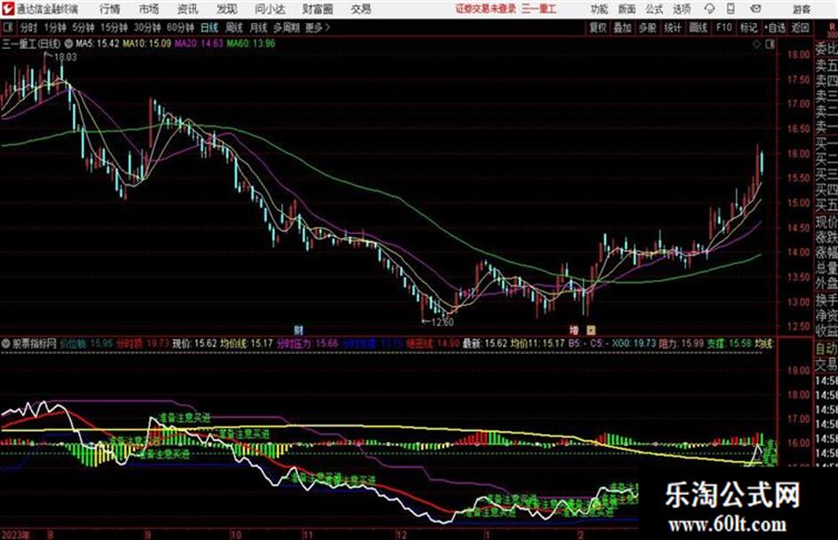Click the Tongdaxin red logo icon
The image size is (838, 540).
tap(7, 9)
